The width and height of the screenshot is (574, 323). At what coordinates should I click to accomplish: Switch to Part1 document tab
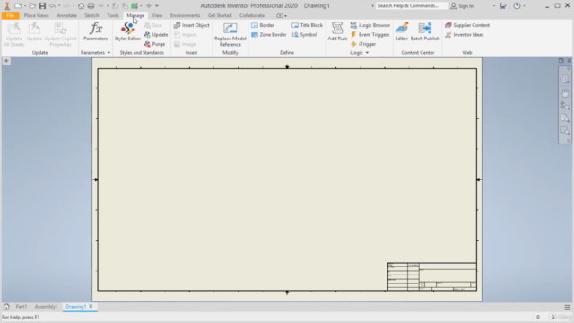[x=22, y=307]
